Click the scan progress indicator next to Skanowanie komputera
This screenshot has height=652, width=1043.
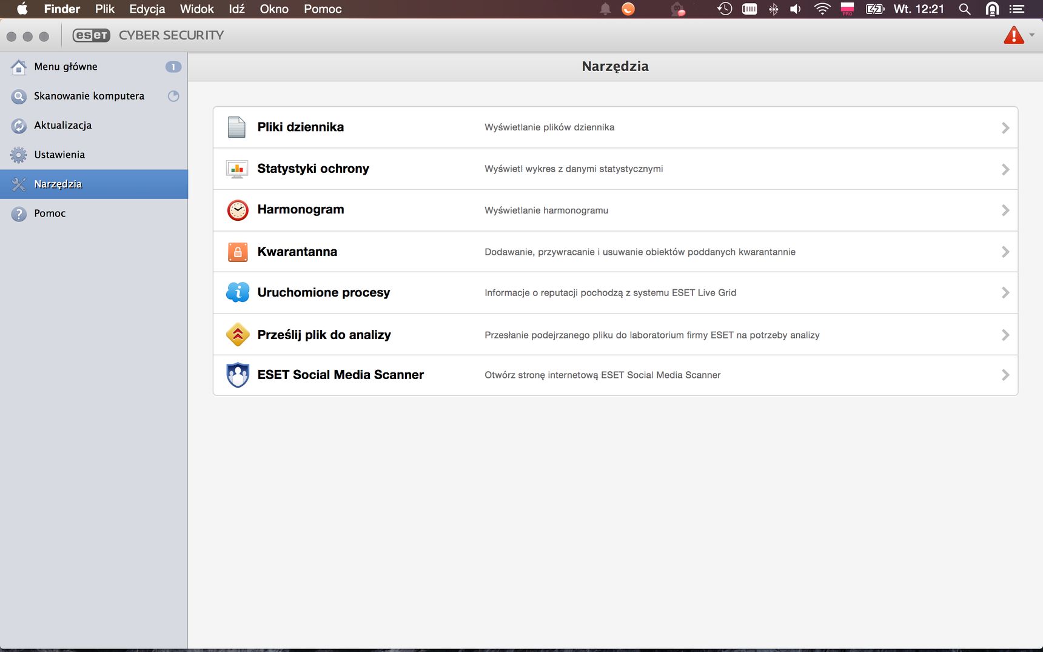173,96
